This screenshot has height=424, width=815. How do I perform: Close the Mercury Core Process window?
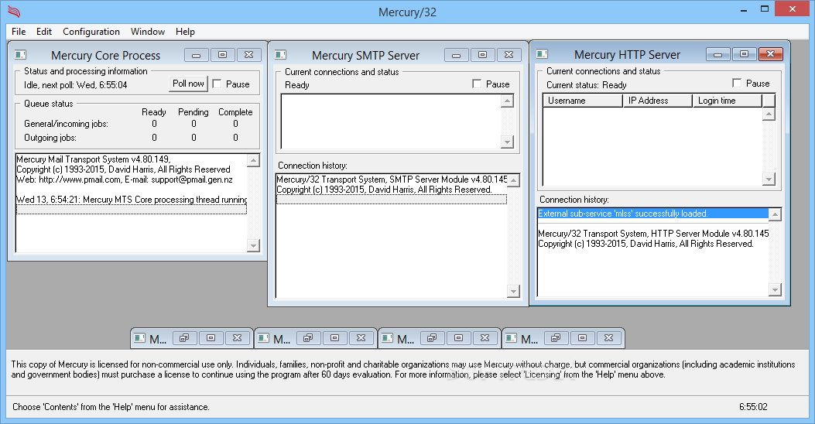tap(249, 55)
